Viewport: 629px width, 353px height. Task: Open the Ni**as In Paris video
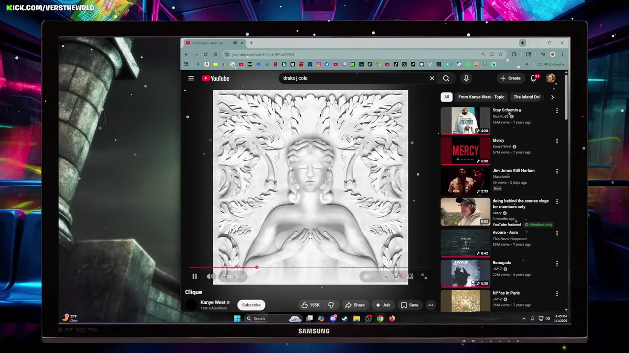pyautogui.click(x=506, y=293)
